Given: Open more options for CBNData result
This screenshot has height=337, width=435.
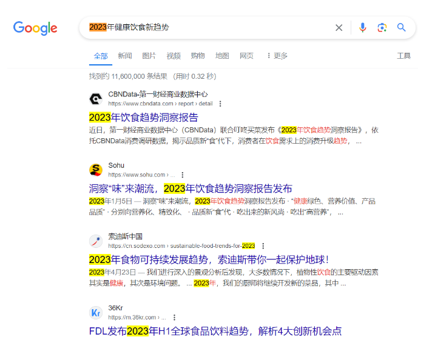Looking at the screenshot, I should [x=220, y=104].
